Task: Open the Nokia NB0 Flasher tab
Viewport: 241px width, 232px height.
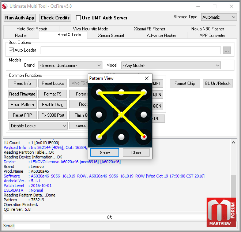Action: pyautogui.click(x=207, y=29)
